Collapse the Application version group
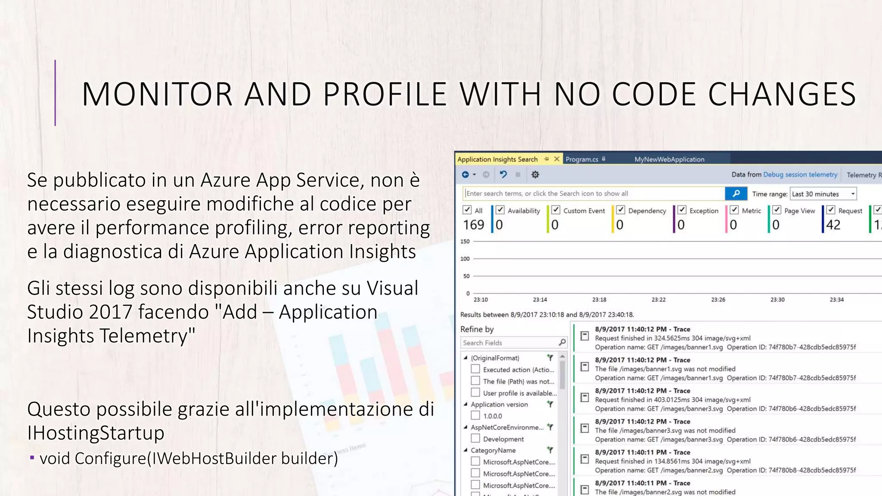 pos(465,404)
